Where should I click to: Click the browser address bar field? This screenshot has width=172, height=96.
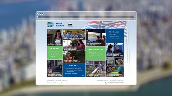pyautogui.click(x=86, y=17)
